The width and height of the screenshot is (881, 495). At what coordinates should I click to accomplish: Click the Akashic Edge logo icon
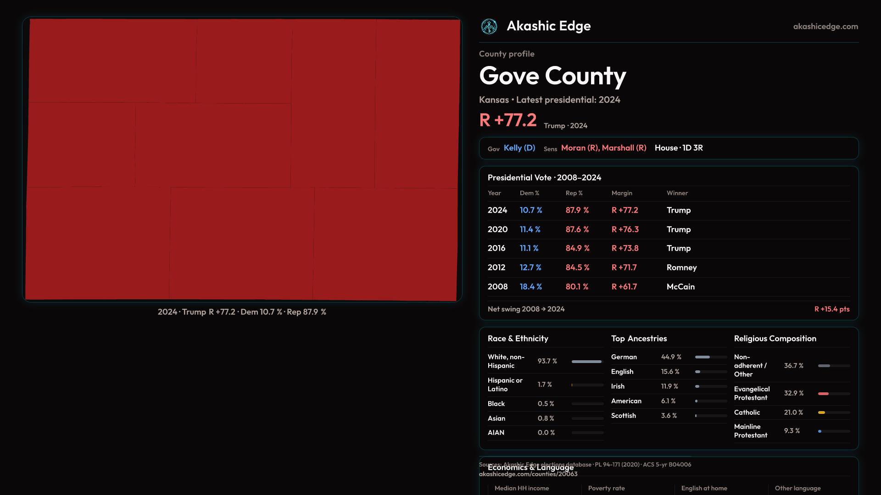tap(489, 27)
